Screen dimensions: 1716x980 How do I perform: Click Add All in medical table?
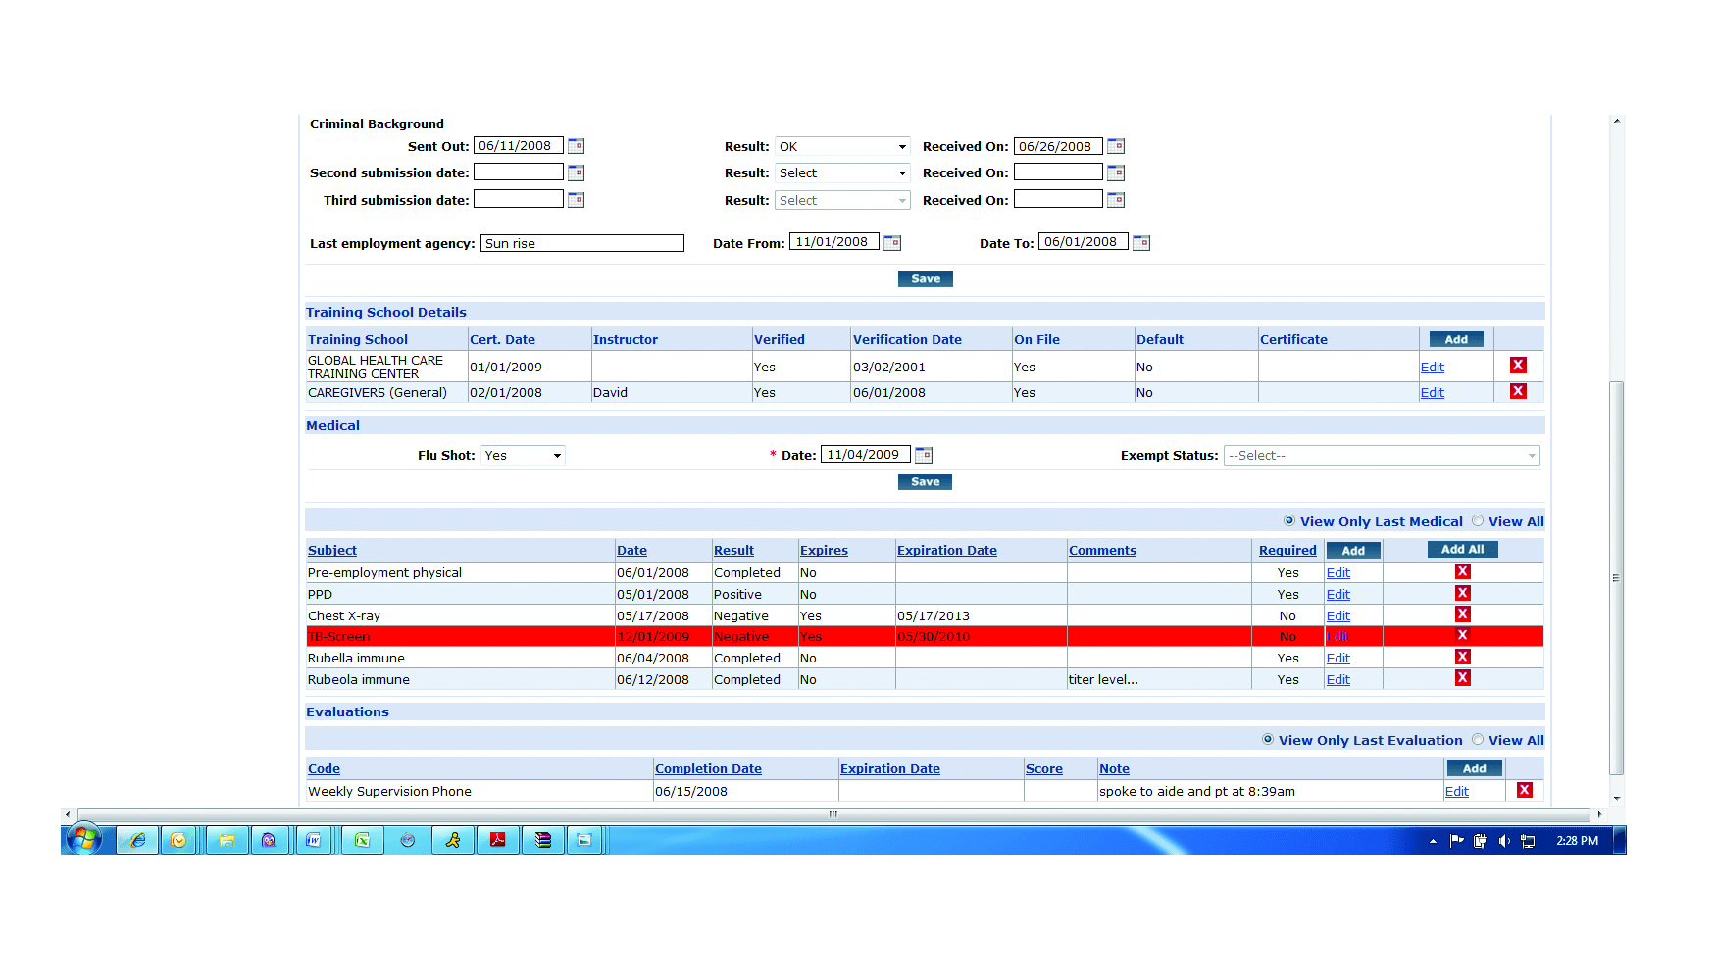point(1462,550)
